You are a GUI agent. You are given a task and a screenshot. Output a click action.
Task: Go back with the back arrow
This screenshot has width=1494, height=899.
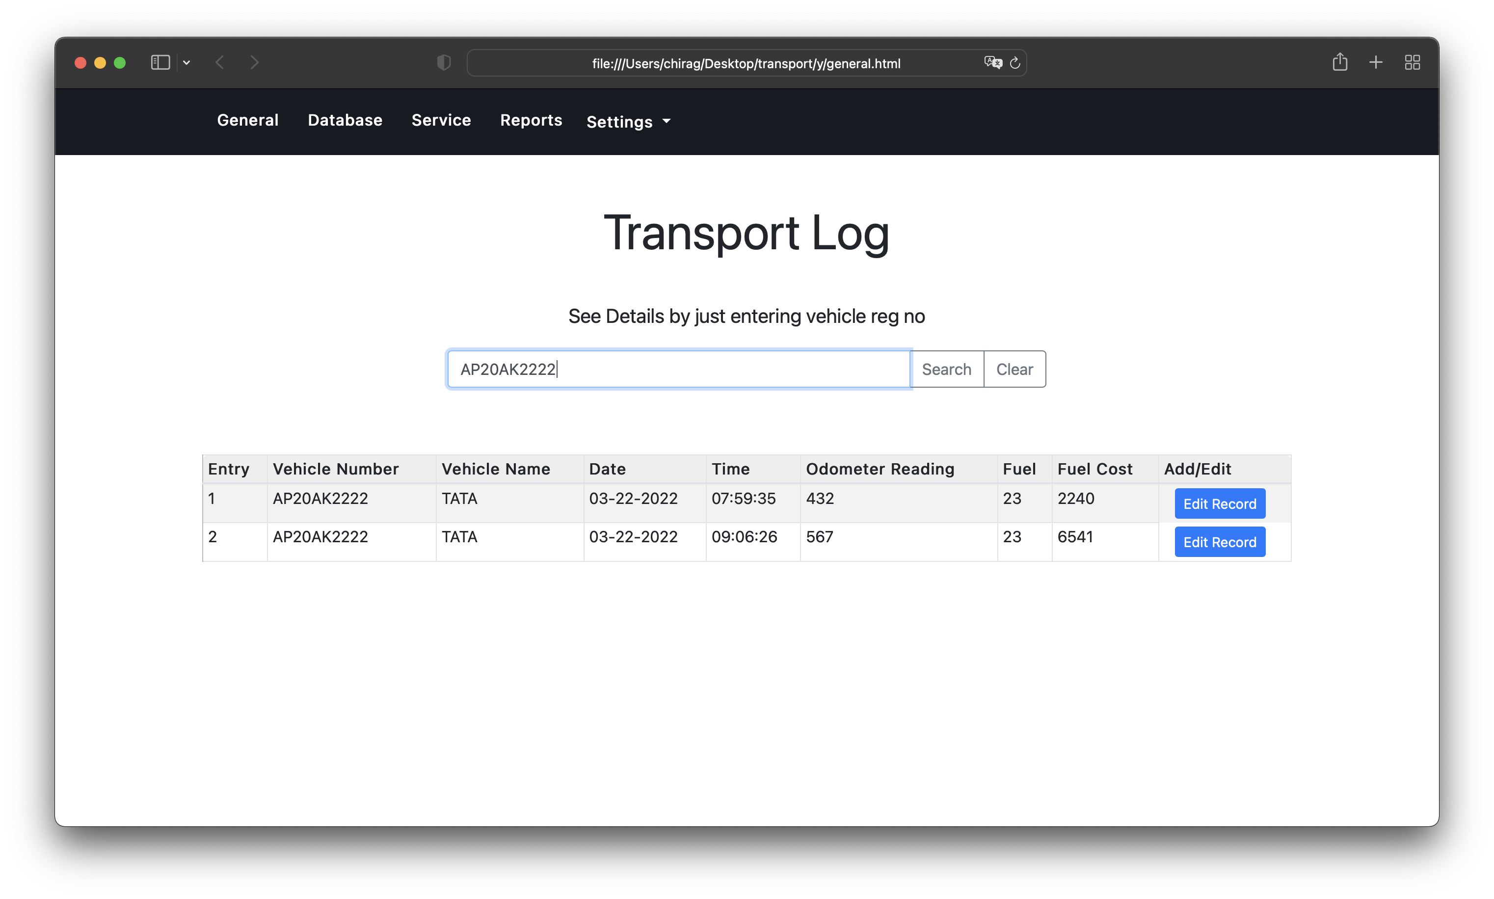tap(220, 62)
